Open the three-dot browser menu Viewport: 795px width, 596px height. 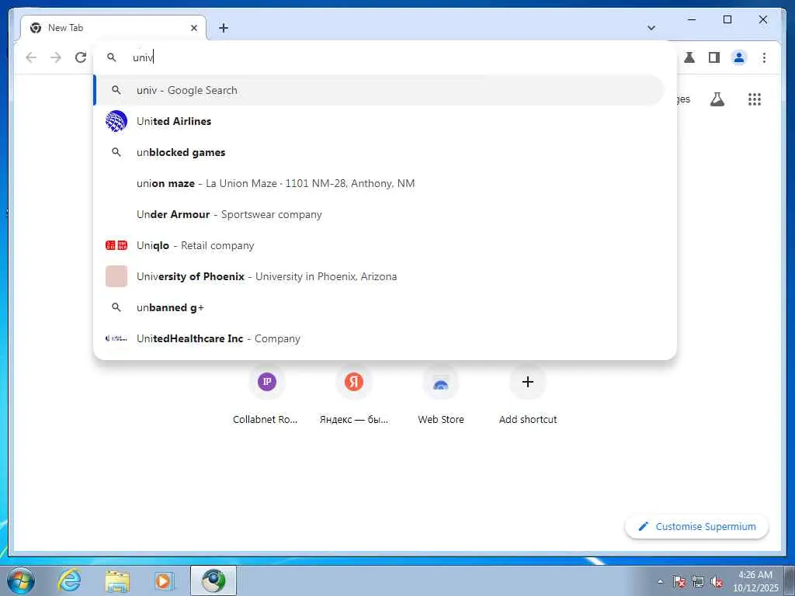pyautogui.click(x=764, y=57)
